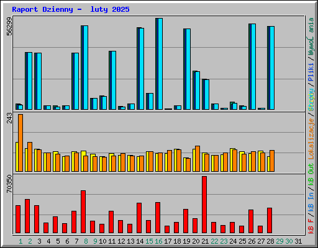Click day label 12 on the axis
Viewport: 318px width, 248px height.
pos(121,241)
